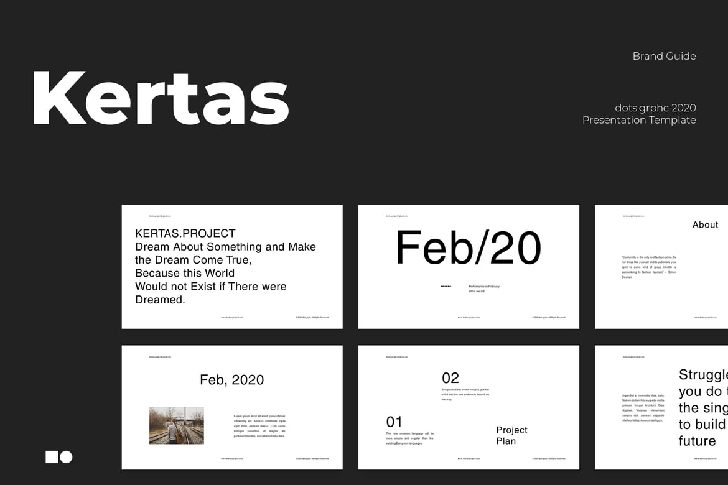This screenshot has height=485, width=728.
Task: Click the About heading text
Action: [x=705, y=224]
